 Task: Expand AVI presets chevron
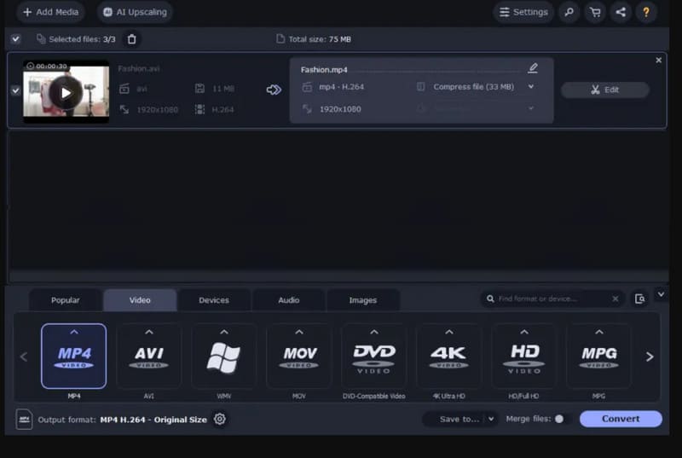pyautogui.click(x=148, y=332)
